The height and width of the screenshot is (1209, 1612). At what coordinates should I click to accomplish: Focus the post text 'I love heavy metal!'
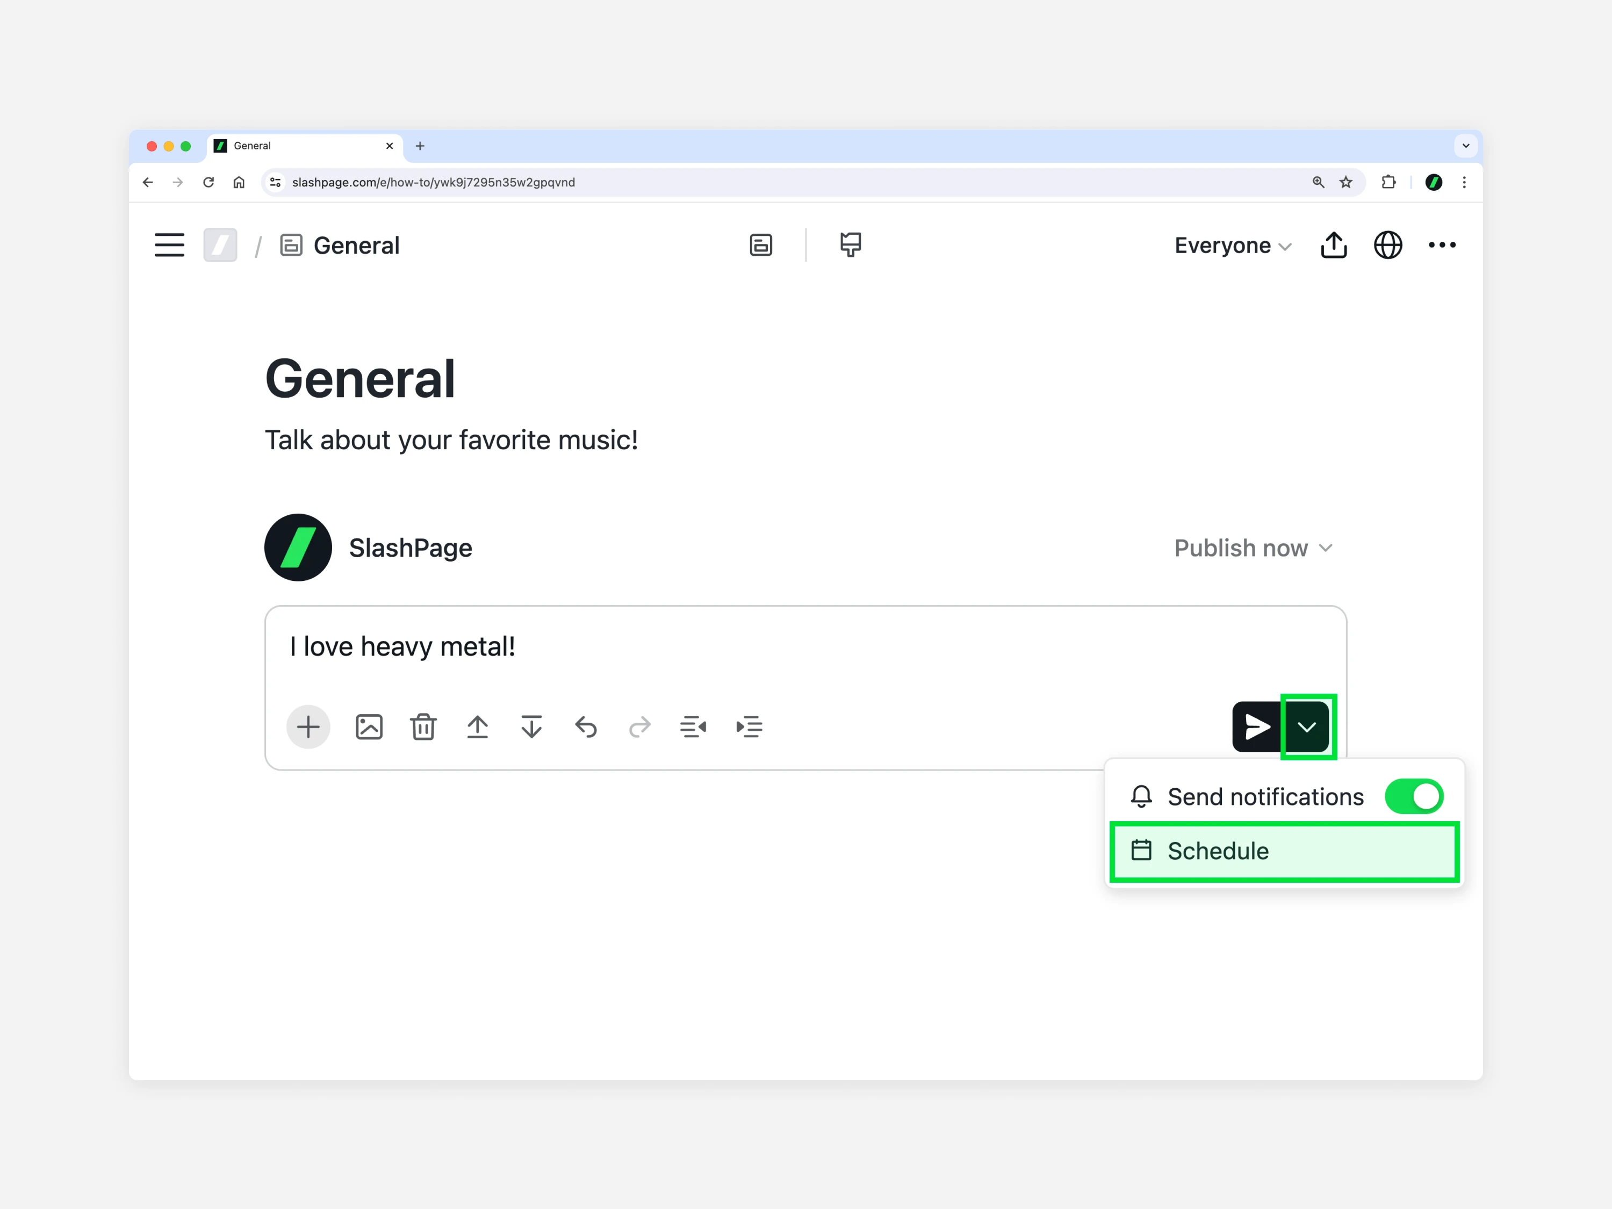pos(402,646)
